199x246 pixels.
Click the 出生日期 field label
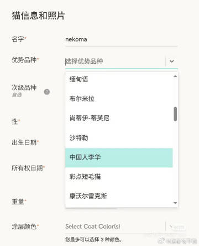pyautogui.click(x=24, y=142)
